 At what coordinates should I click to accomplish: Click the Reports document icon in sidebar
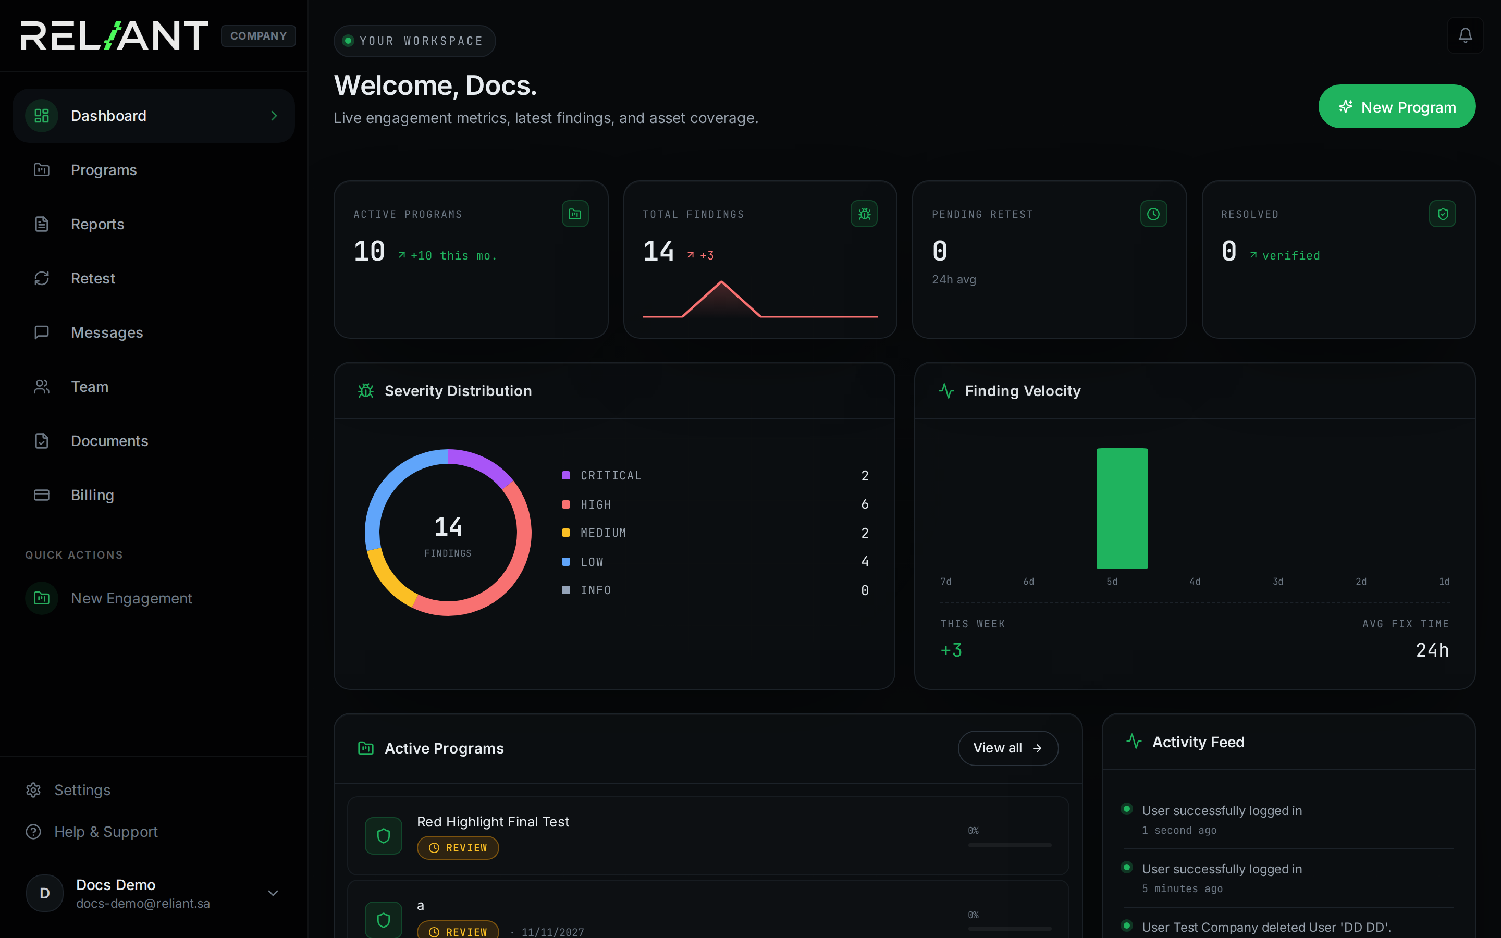(42, 224)
